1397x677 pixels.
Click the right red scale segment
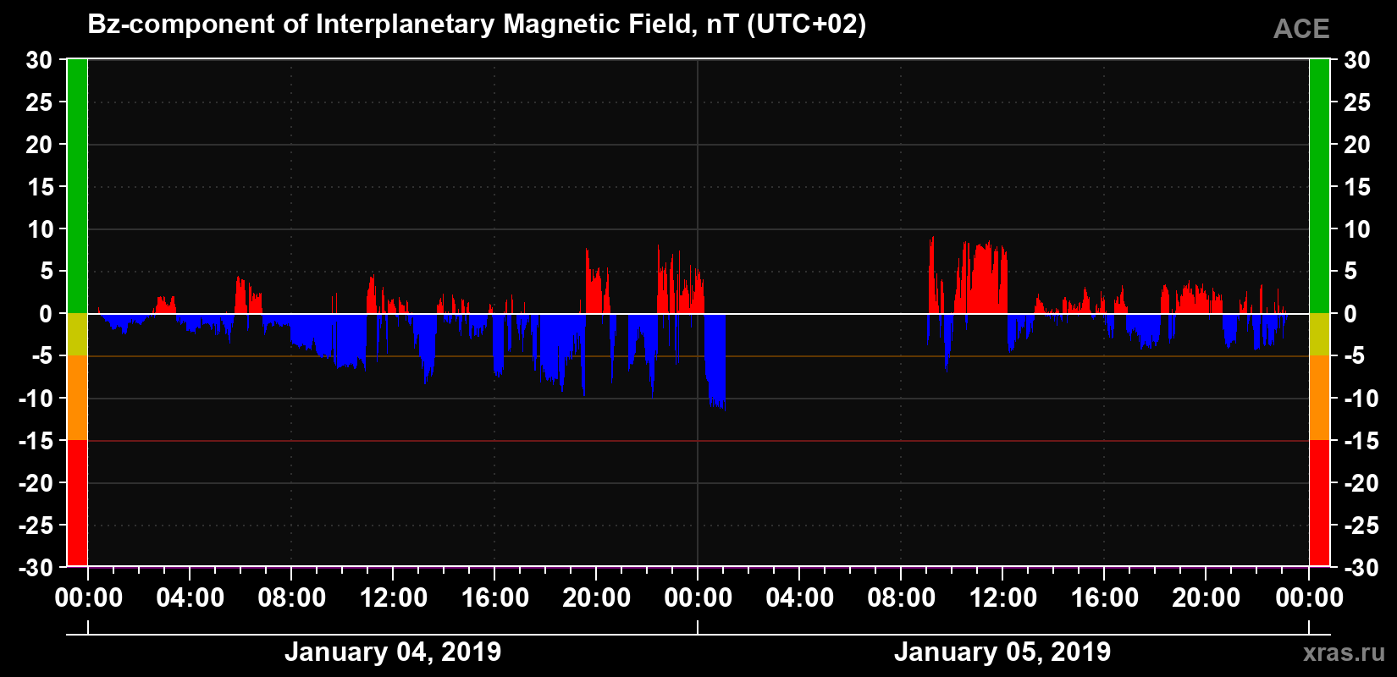coord(1319,503)
